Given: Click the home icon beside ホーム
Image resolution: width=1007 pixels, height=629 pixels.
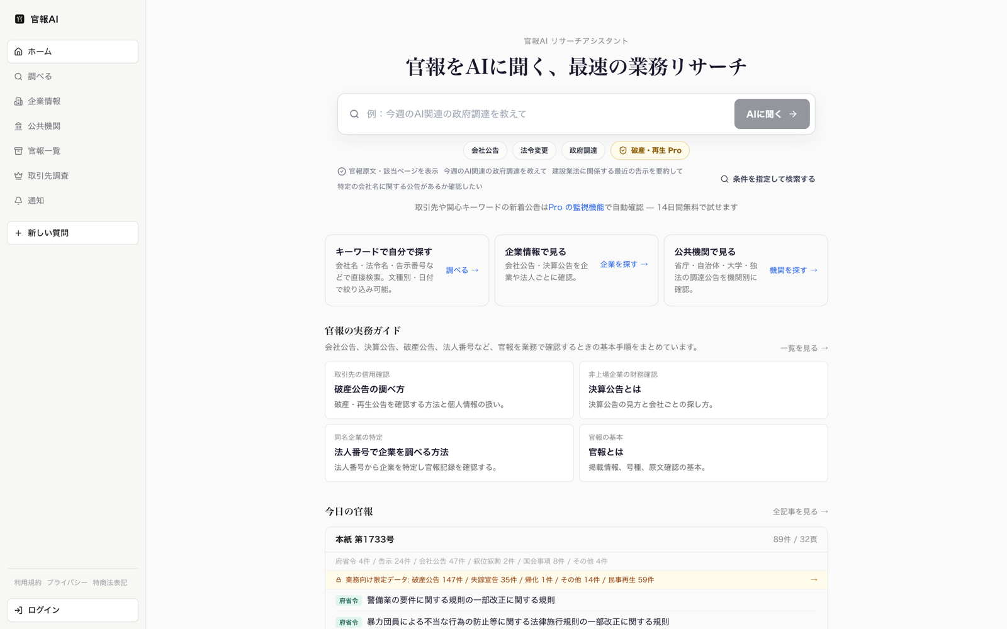Looking at the screenshot, I should (x=18, y=52).
